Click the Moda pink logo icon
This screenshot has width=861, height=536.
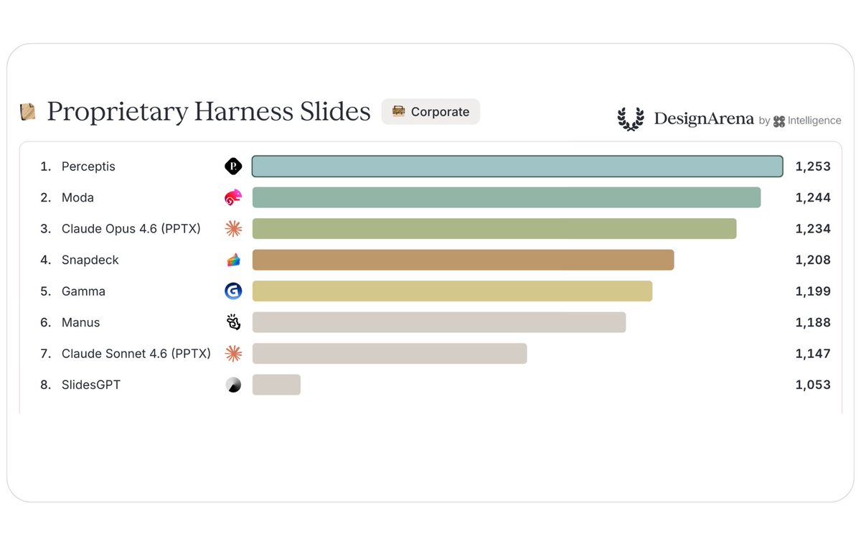[x=233, y=198]
